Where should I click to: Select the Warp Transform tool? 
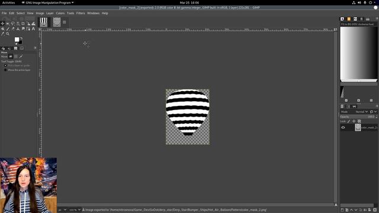[34, 24]
